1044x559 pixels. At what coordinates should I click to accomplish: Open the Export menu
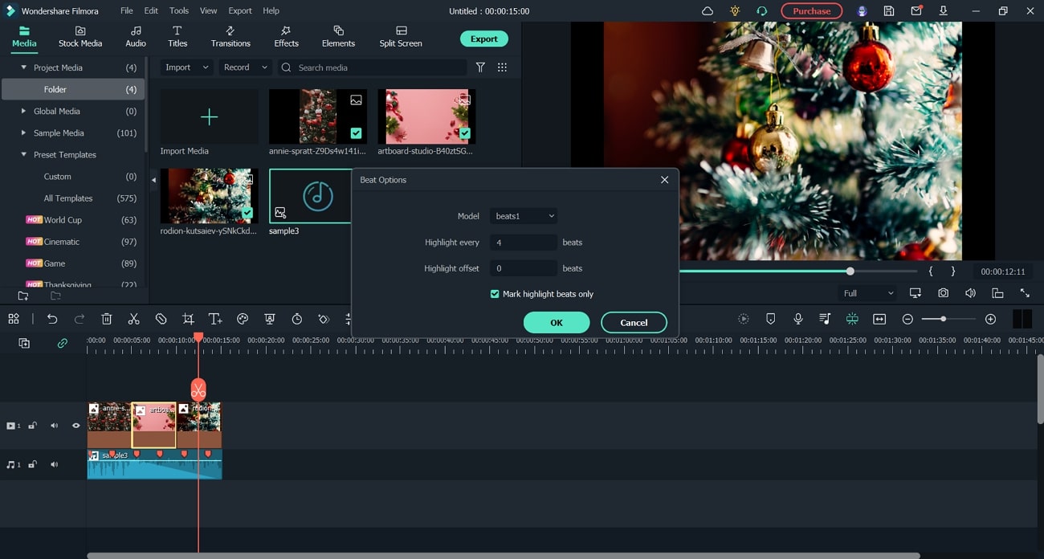(240, 10)
